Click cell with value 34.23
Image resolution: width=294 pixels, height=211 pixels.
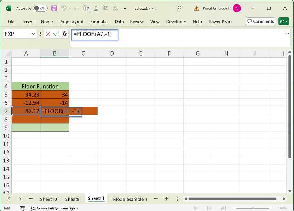click(x=26, y=94)
